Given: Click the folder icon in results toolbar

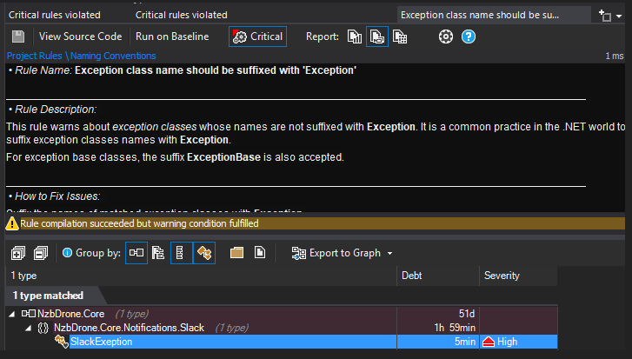Looking at the screenshot, I should [236, 253].
